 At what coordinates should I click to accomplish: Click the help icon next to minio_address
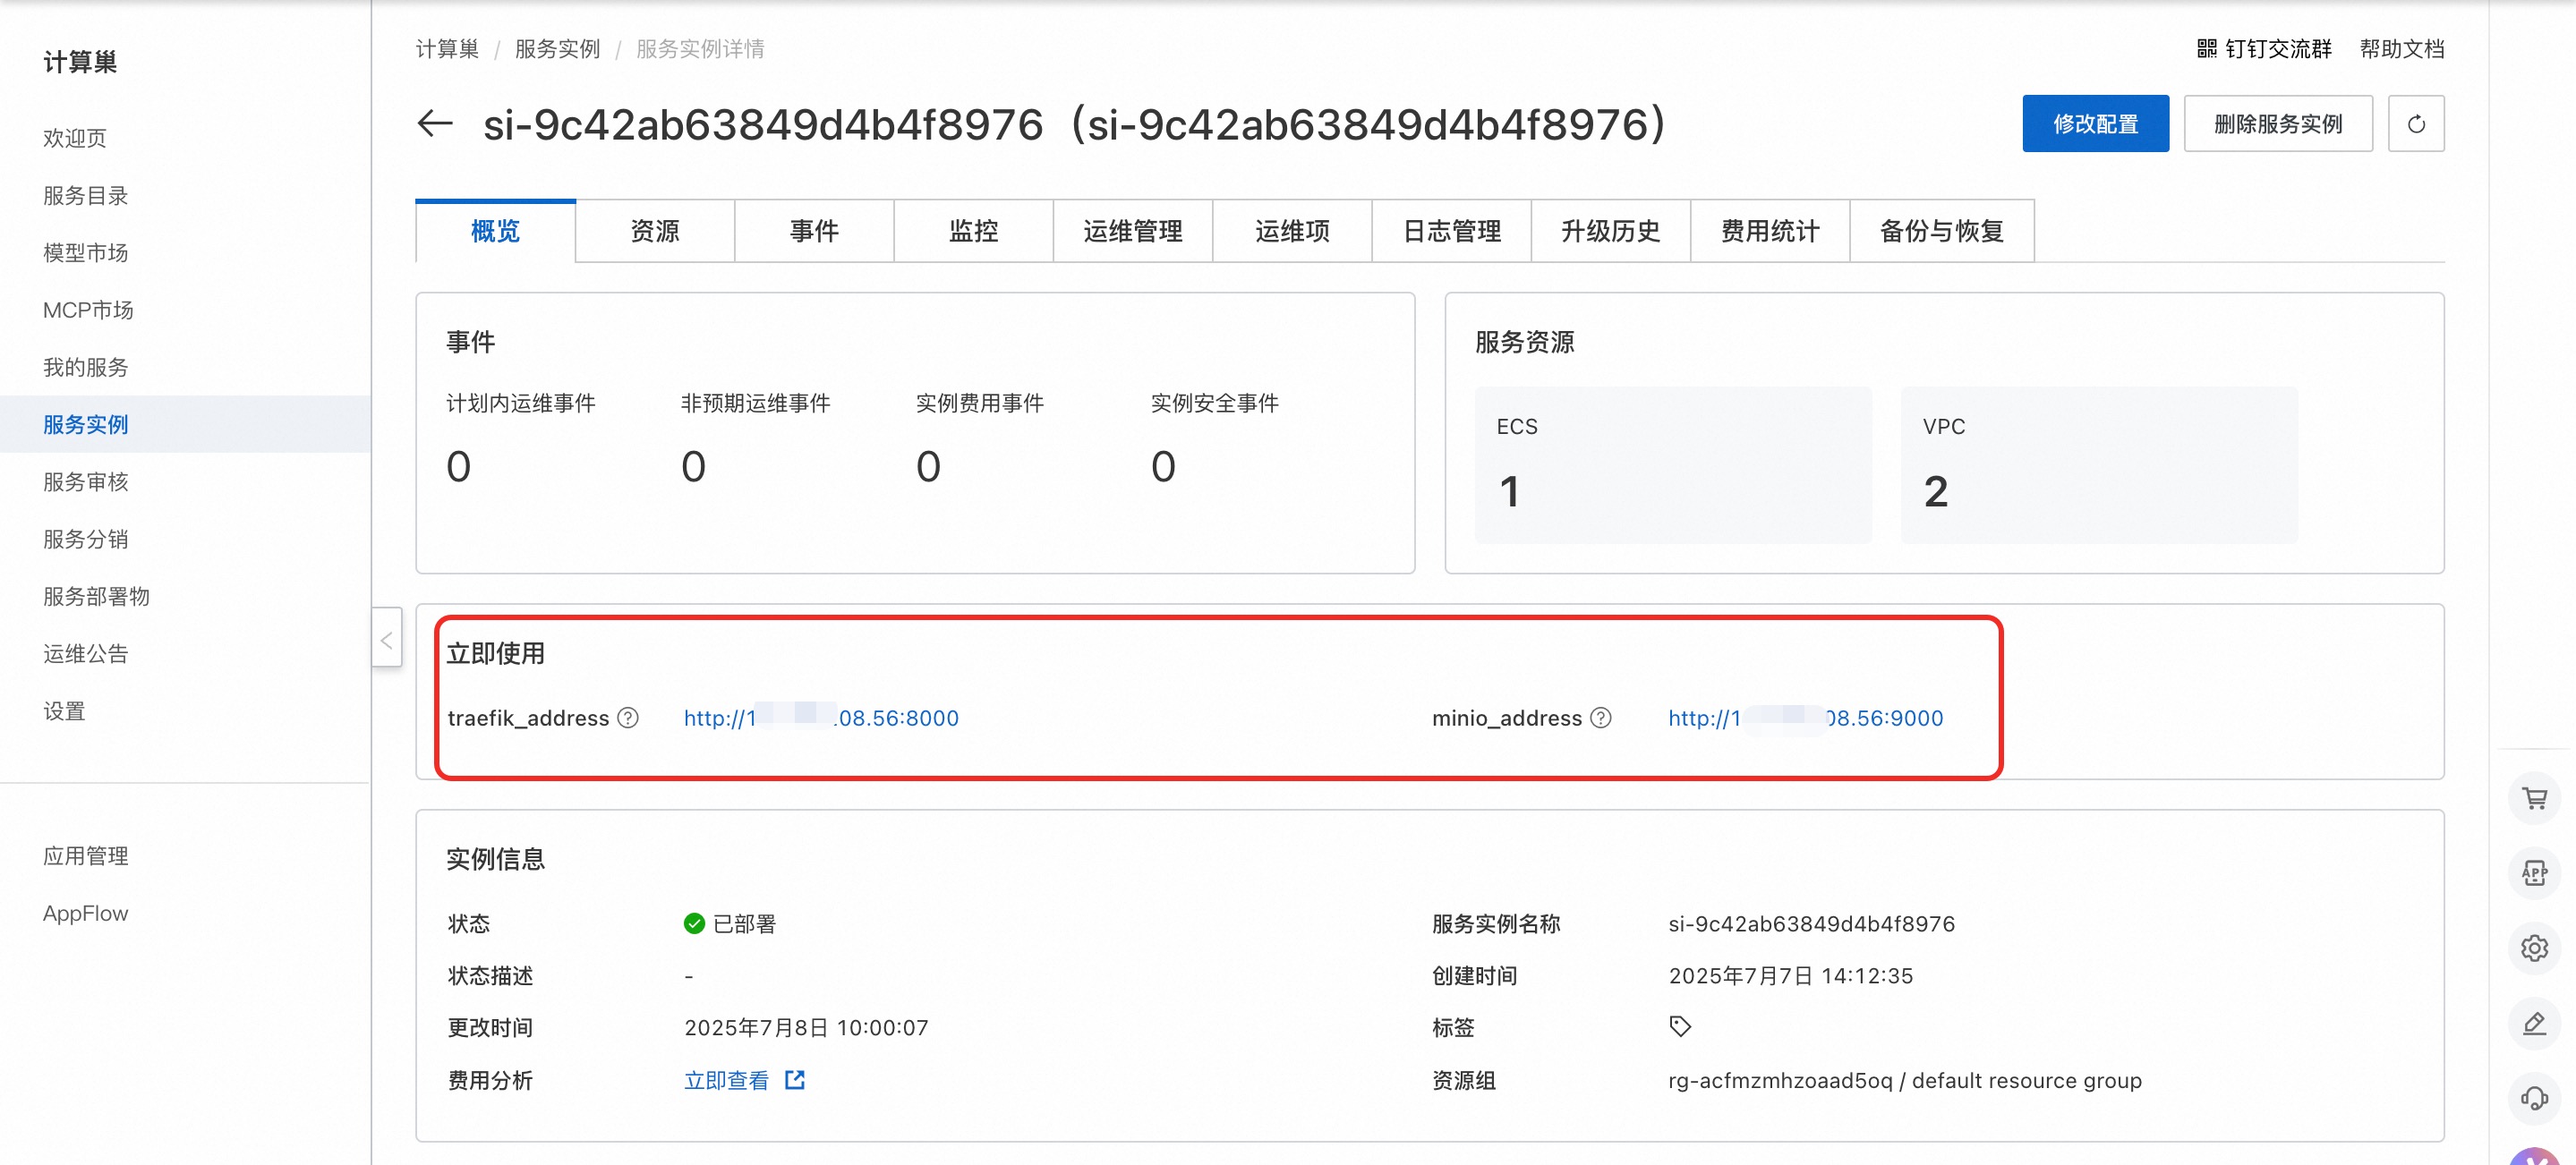[1600, 718]
